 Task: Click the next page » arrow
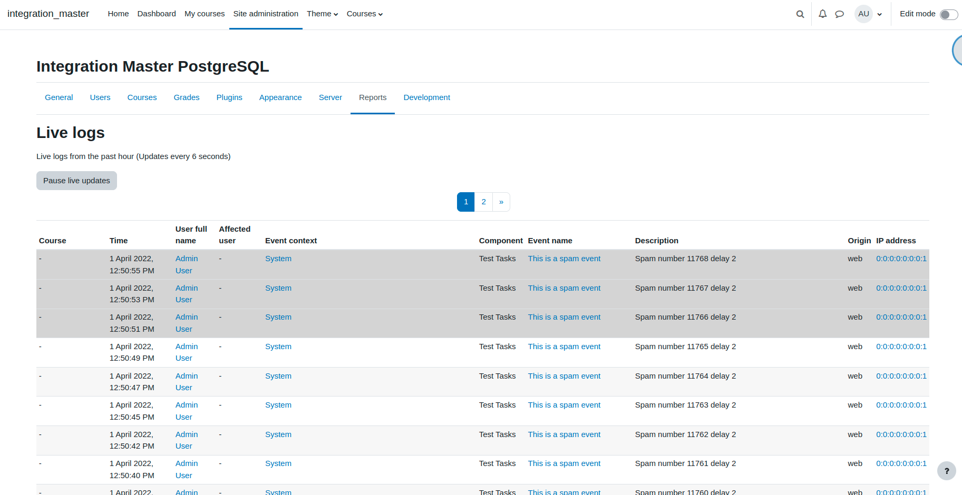click(501, 202)
